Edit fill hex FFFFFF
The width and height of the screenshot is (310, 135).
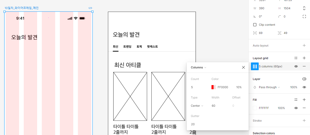(264, 108)
